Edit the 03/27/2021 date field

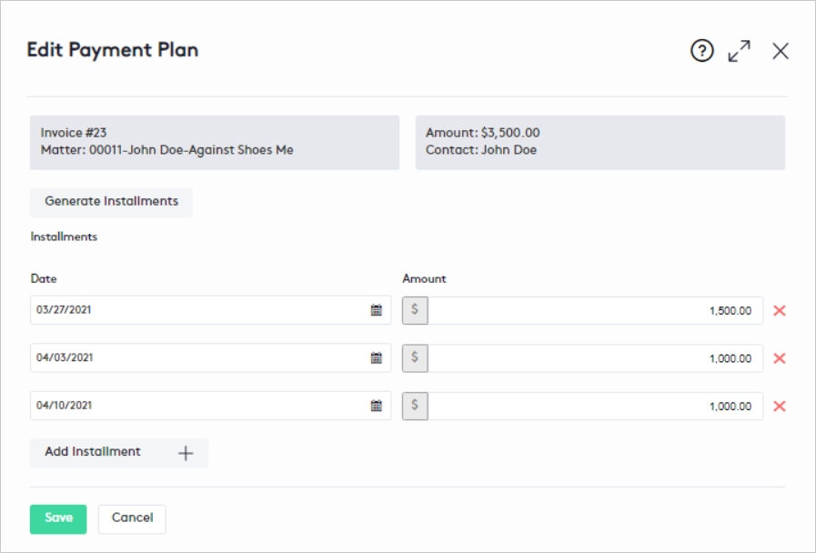point(196,310)
